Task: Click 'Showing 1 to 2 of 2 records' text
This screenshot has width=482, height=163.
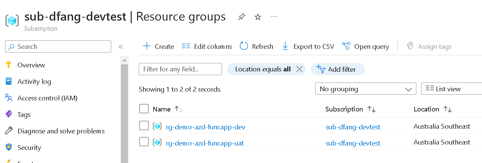Action: click(180, 89)
